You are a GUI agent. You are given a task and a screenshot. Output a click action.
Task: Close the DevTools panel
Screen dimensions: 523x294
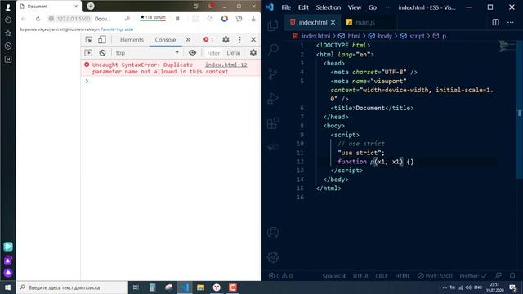click(253, 40)
